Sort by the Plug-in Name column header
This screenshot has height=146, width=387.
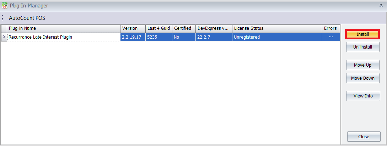63,28
